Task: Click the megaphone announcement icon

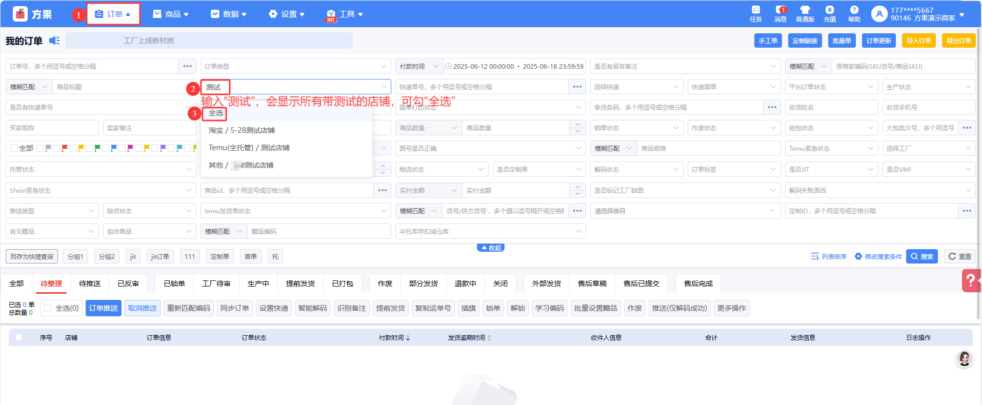Action: point(54,40)
